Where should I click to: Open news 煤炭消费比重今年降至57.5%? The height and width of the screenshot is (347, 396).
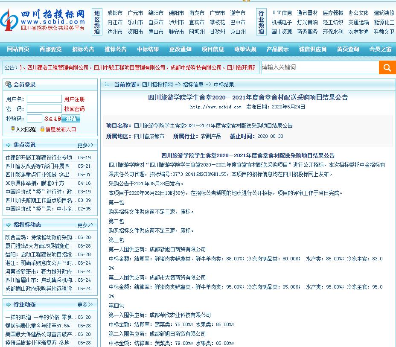coord(38,326)
